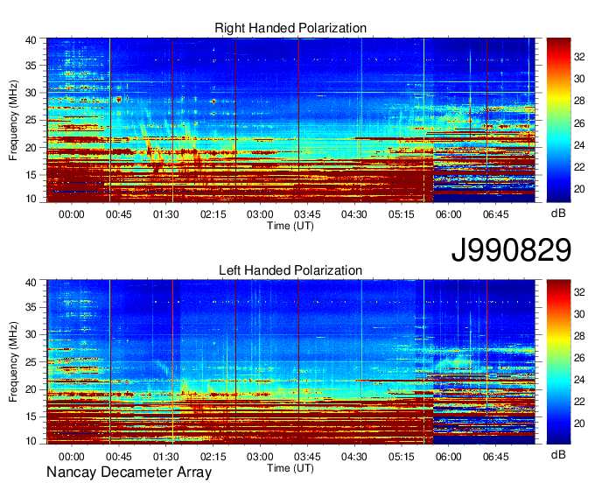Click the Left Handed Polarization spectrogram image
Viewport: 595px width, 483px height.
point(290,362)
